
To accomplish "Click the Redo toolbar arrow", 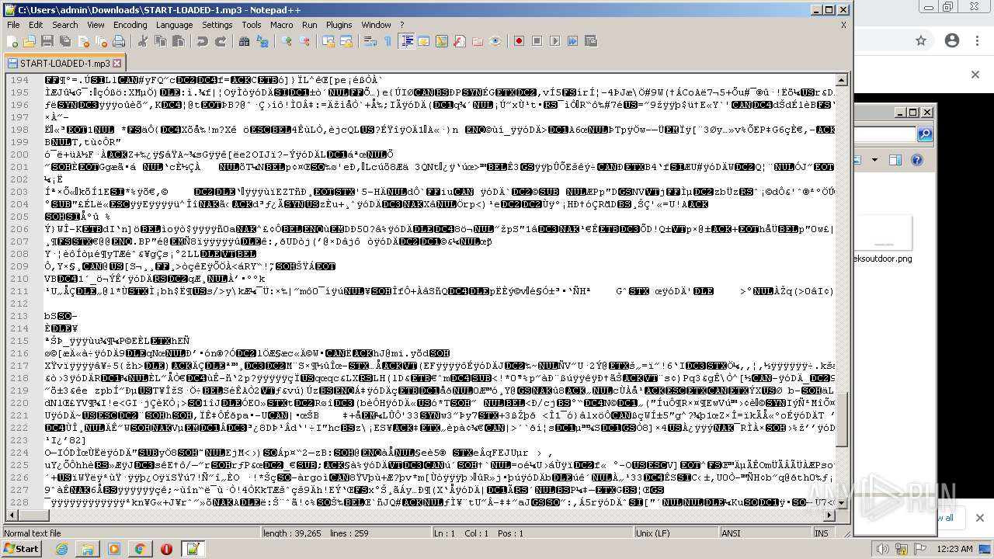I will [221, 41].
